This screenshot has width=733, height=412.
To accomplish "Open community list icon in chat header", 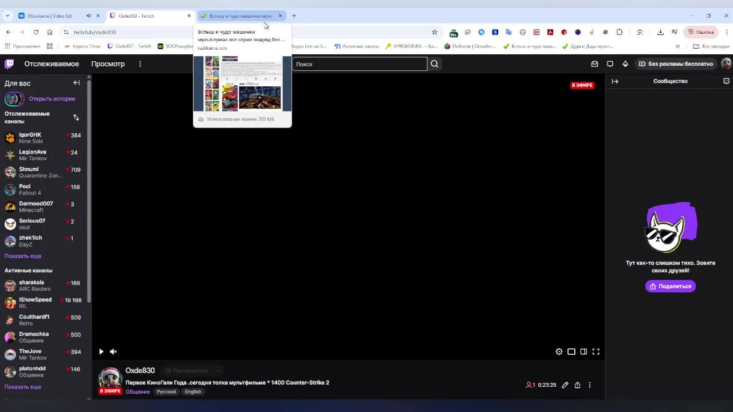I will pos(726,81).
